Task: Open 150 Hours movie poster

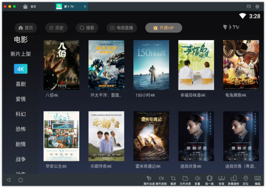Action: tap(151, 65)
